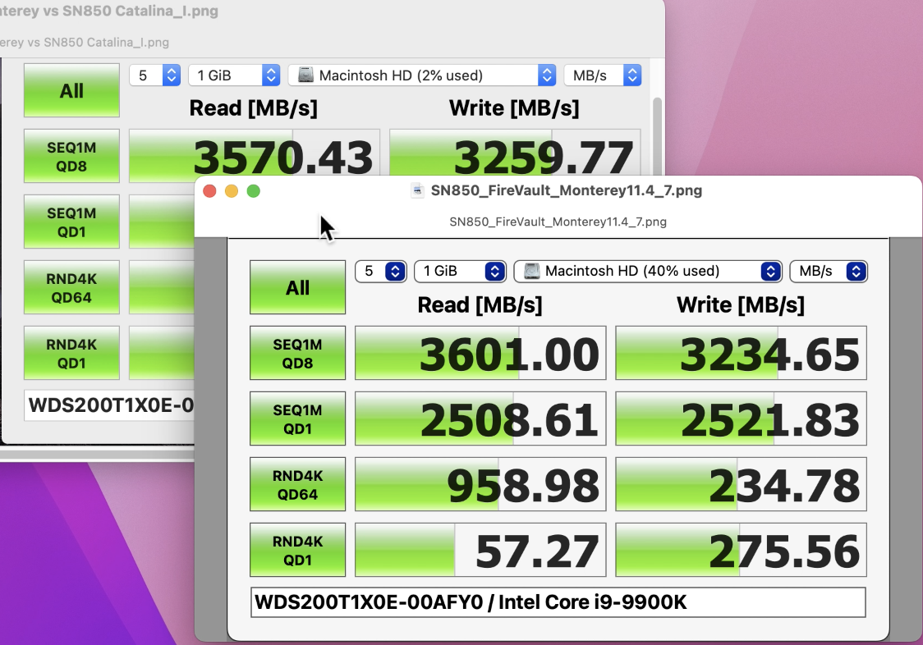Click RND4K QD1 button in the back window

pos(71,353)
